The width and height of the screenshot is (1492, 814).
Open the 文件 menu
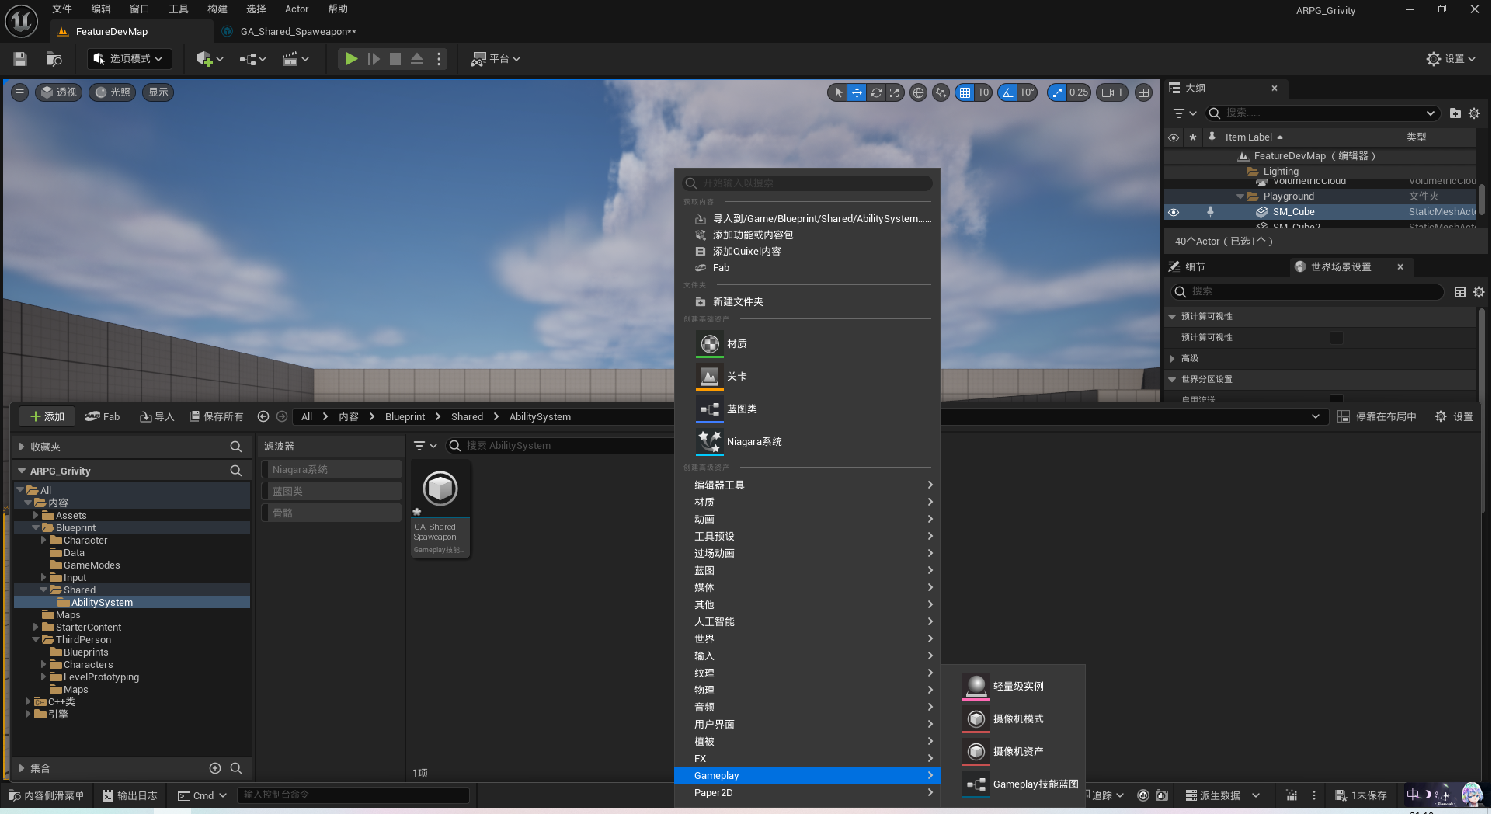coord(62,9)
